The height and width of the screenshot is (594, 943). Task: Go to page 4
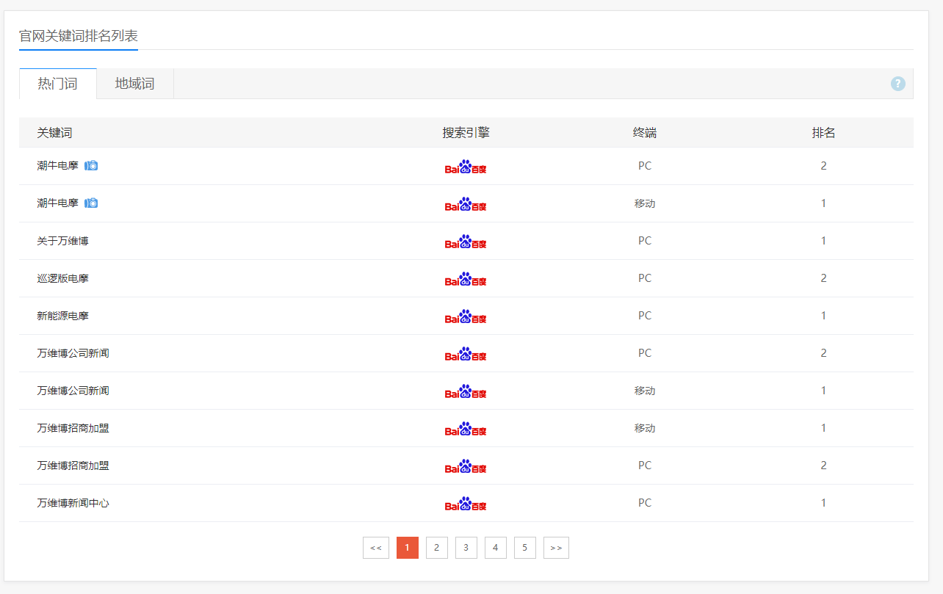pyautogui.click(x=496, y=548)
